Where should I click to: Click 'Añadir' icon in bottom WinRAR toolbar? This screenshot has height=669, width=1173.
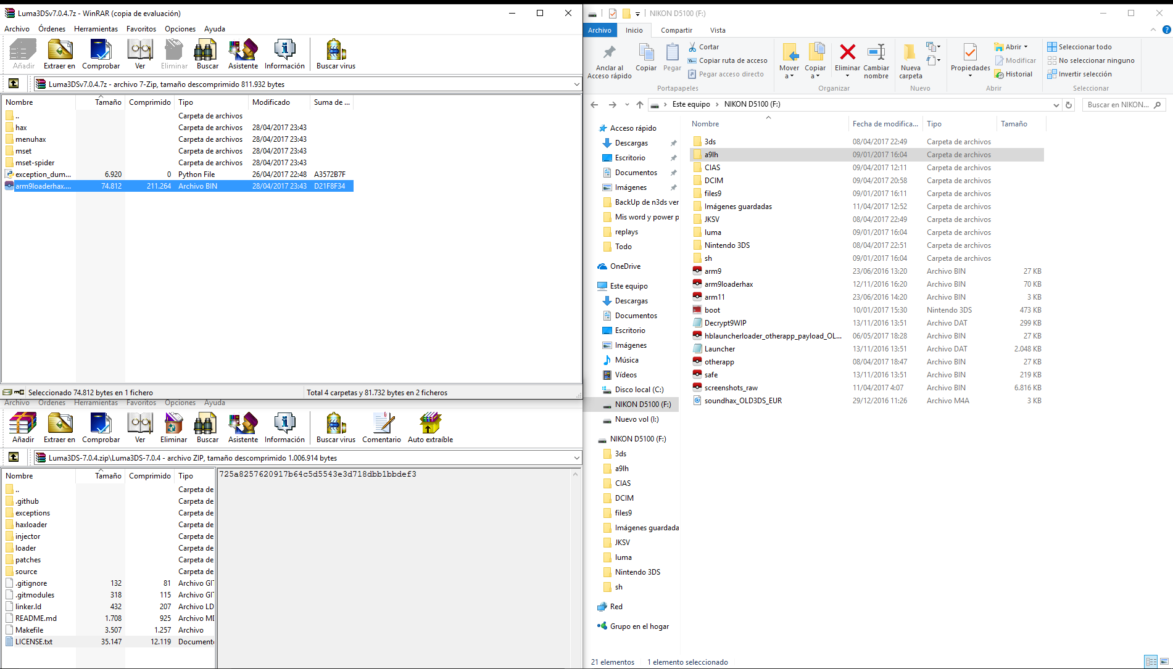(23, 428)
